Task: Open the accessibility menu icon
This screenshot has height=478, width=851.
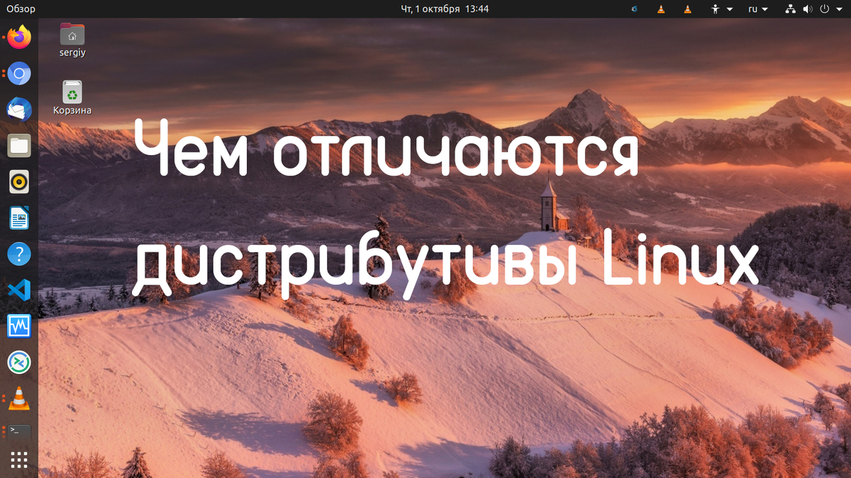Action: click(x=716, y=9)
